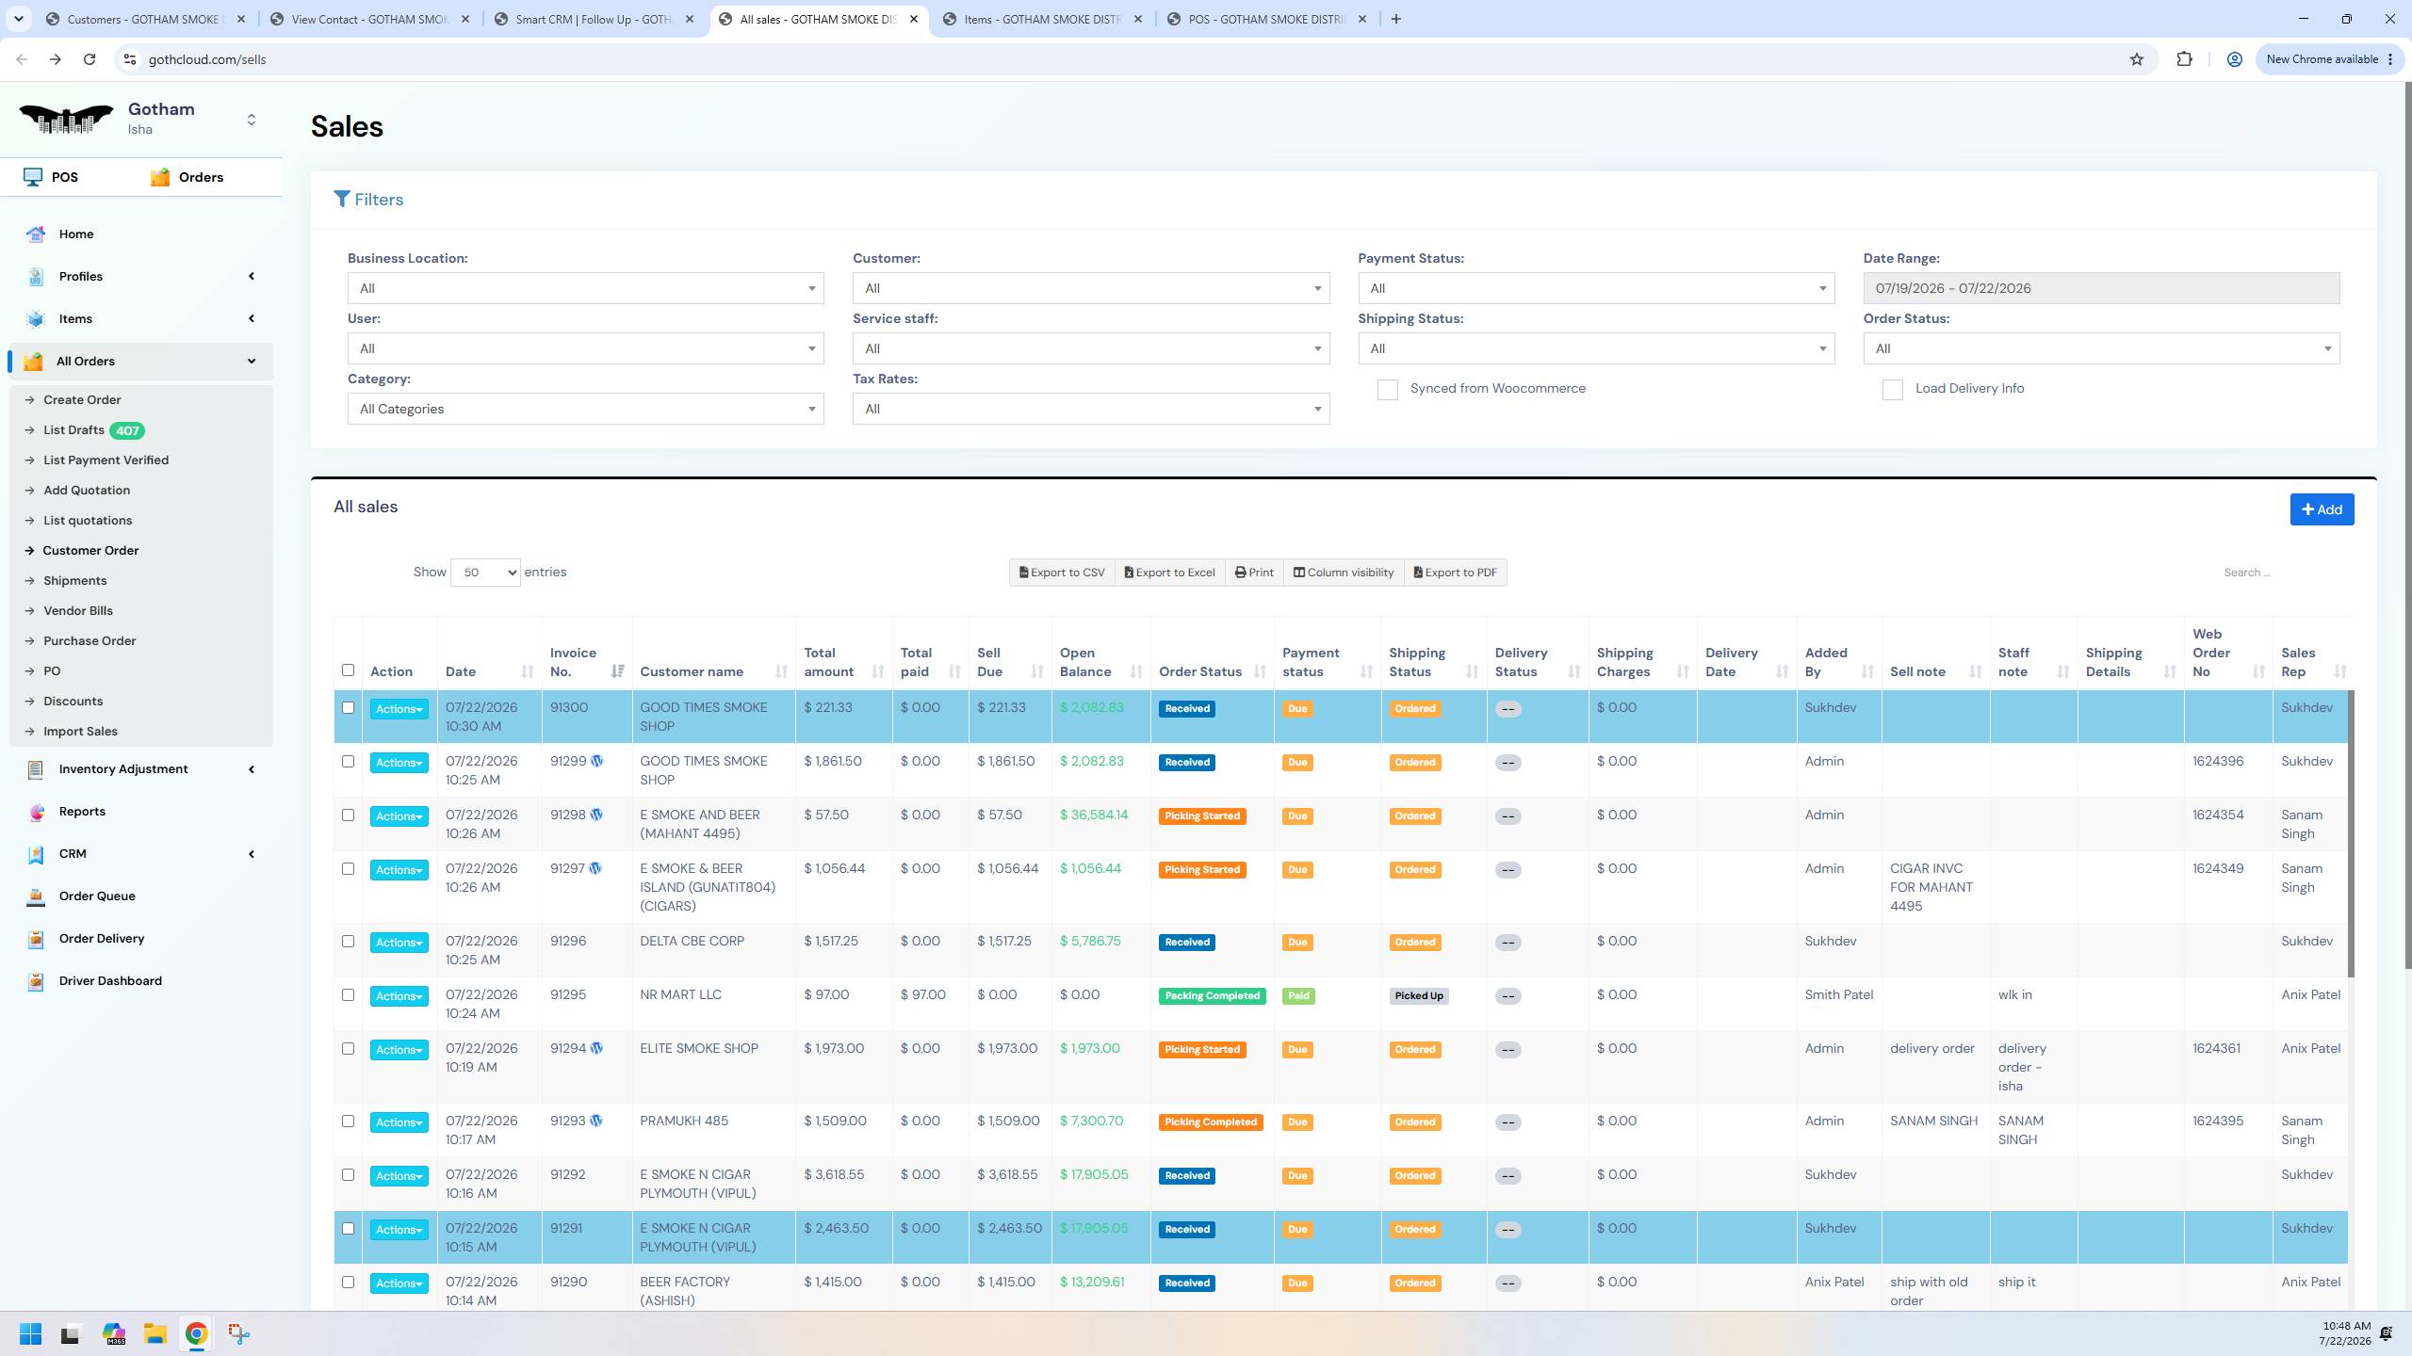This screenshot has width=2412, height=1356.
Task: Enable Synced from Woocommerce checkbox
Action: click(1387, 390)
